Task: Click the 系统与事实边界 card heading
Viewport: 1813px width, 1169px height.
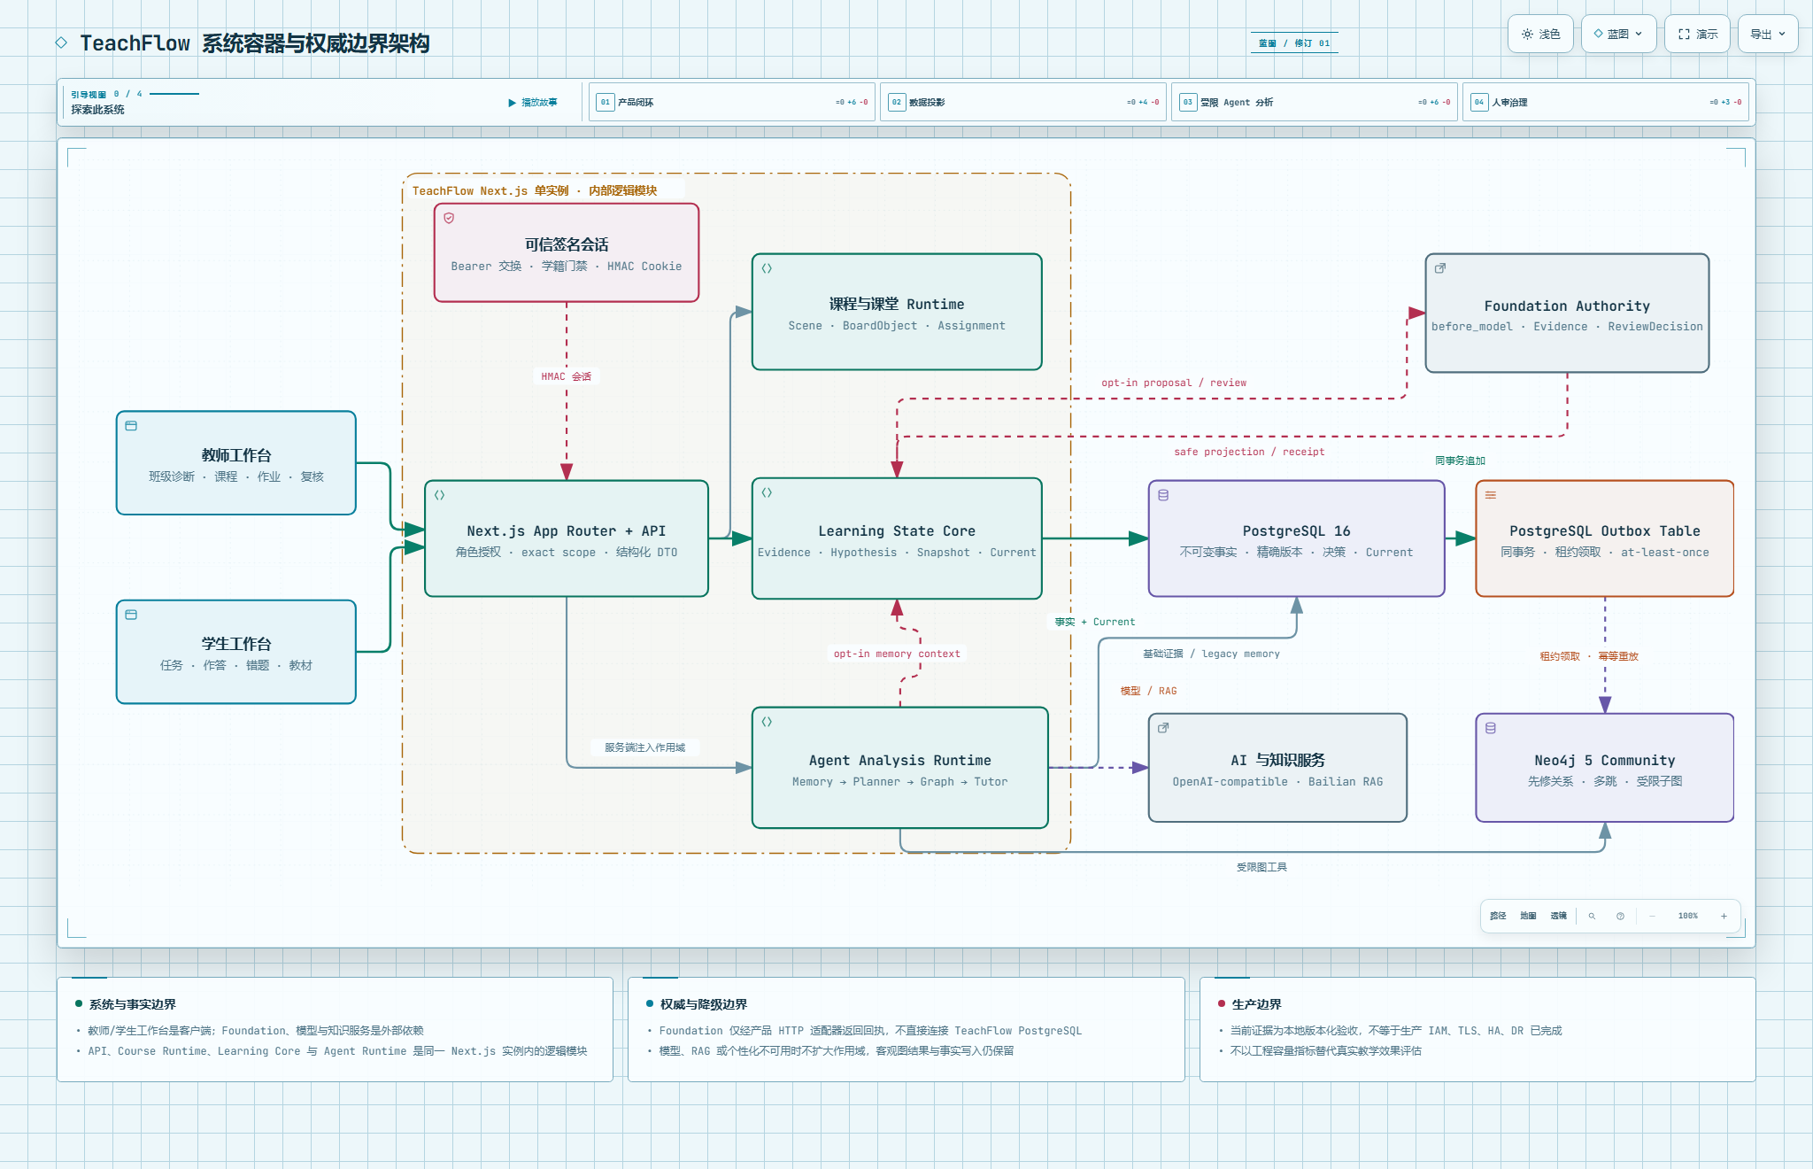Action: [x=132, y=1004]
